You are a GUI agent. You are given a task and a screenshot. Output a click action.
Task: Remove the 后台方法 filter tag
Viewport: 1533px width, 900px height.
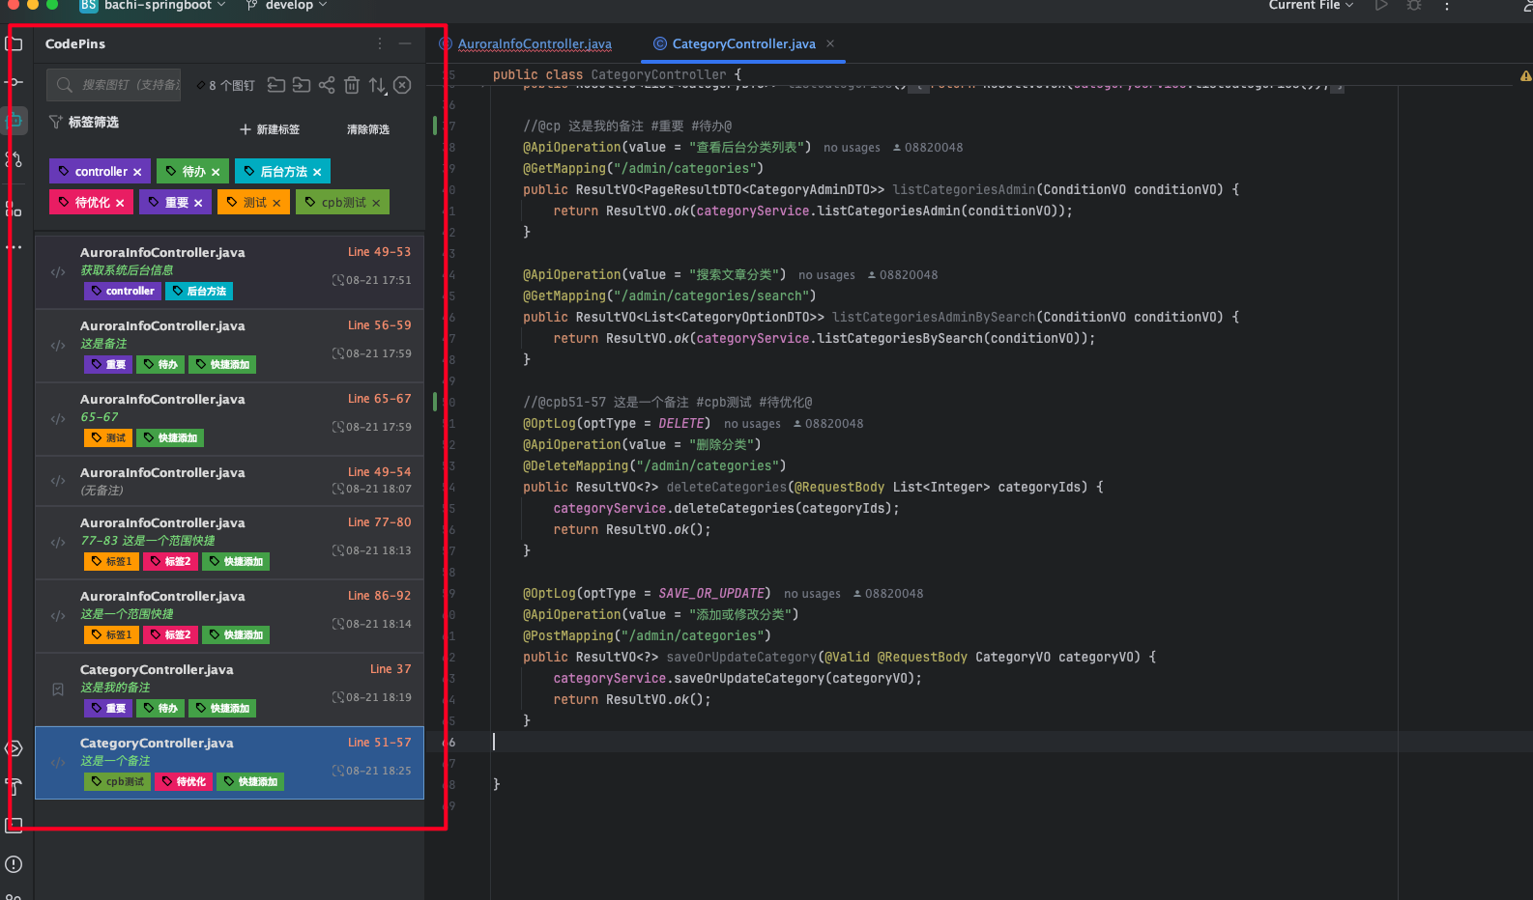point(317,172)
